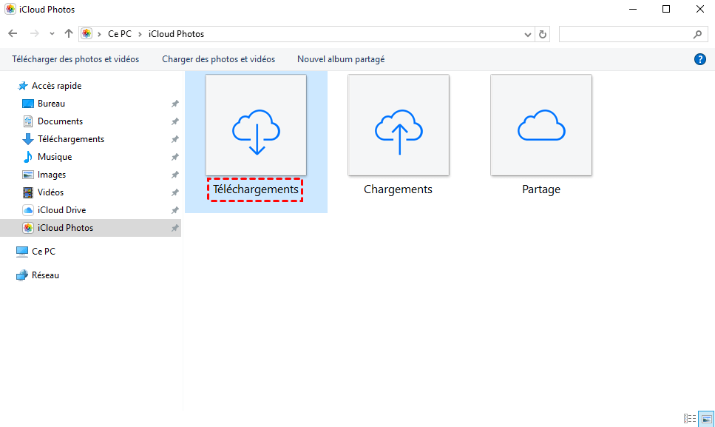Click the Images picture icon
Viewport: 715px width, 427px height.
coord(28,175)
